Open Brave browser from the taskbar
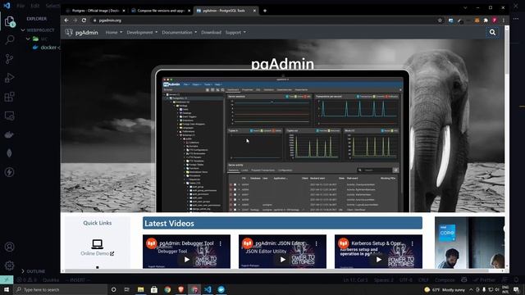Viewport: 525px width, 295px height. 180,289
